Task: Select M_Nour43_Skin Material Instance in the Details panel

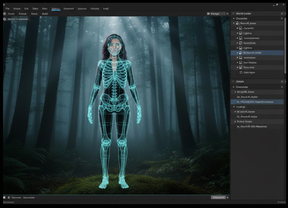Action: [x=256, y=102]
